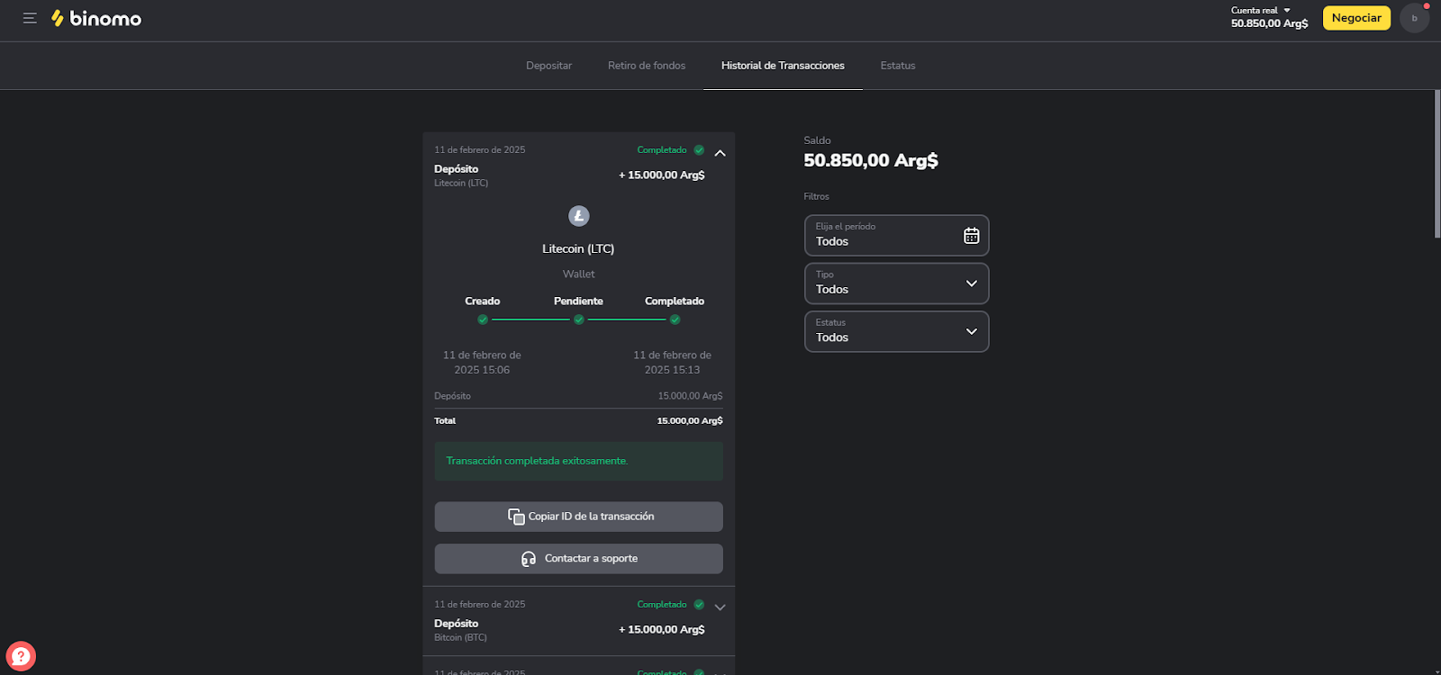The image size is (1441, 675).
Task: Click the Binomo logo
Action: pyautogui.click(x=96, y=18)
